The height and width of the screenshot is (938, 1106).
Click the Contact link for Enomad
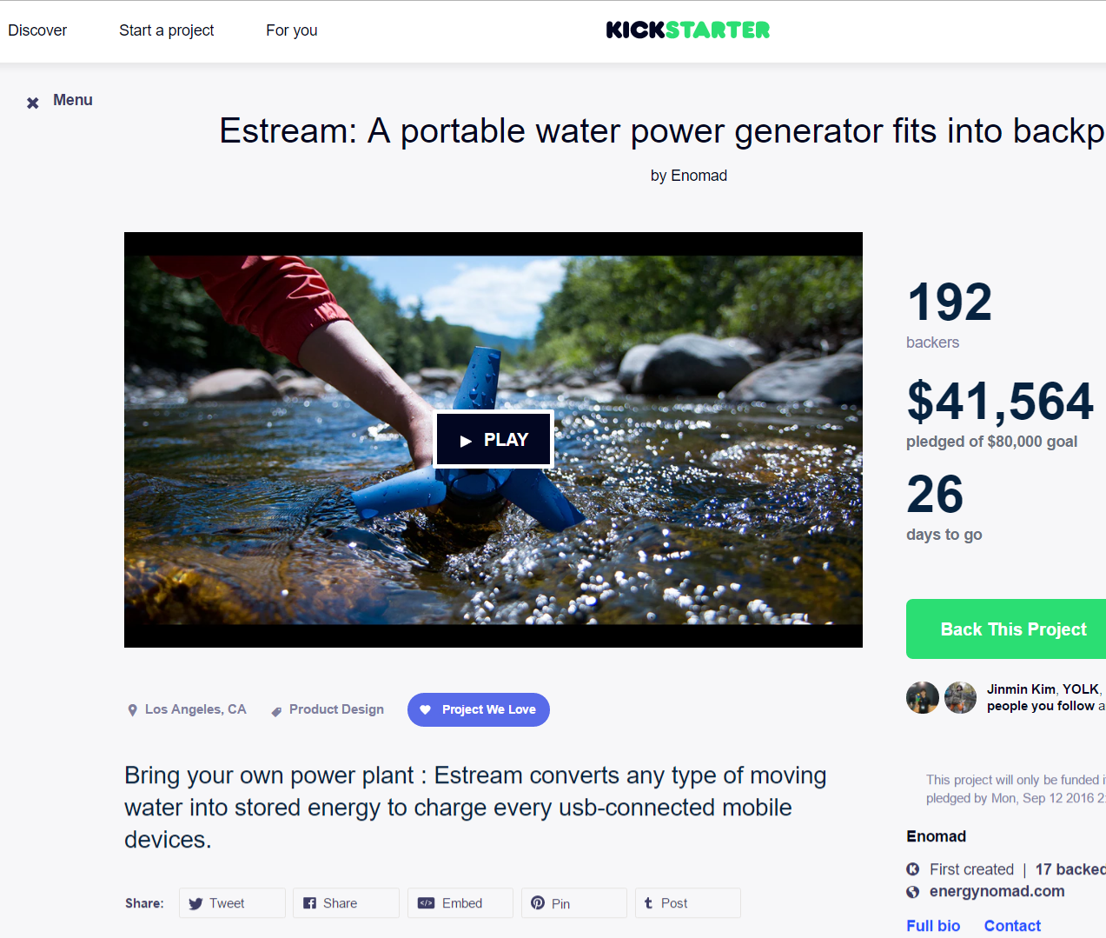[1011, 925]
